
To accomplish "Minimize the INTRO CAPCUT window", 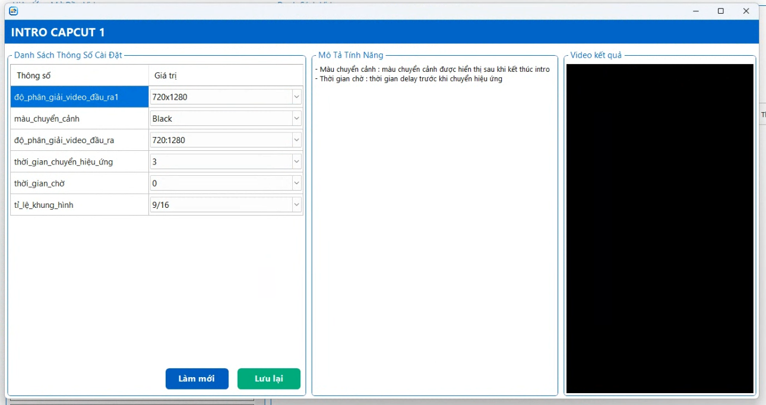I will coord(695,11).
